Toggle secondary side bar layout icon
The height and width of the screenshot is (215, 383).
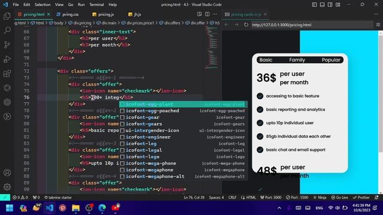coord(330,5)
